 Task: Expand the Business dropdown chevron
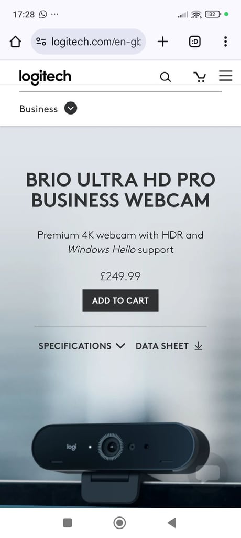coord(71,109)
